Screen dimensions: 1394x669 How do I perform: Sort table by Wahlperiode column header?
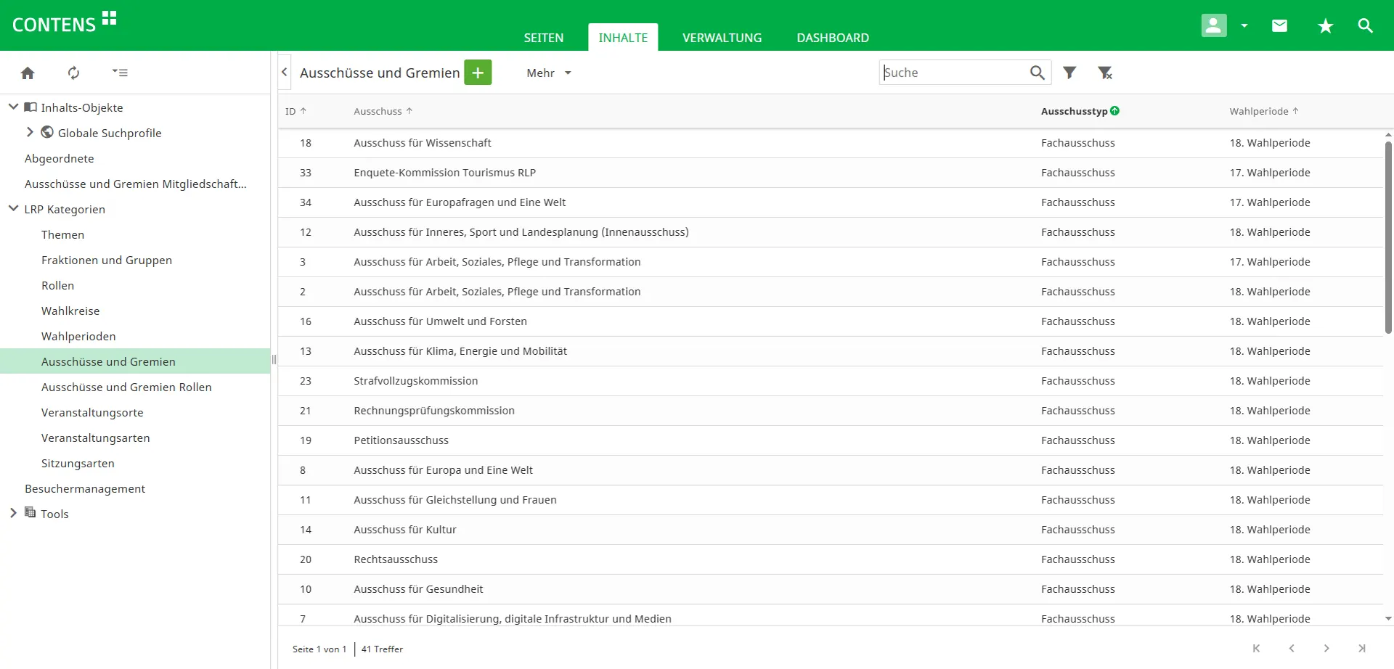(1258, 111)
